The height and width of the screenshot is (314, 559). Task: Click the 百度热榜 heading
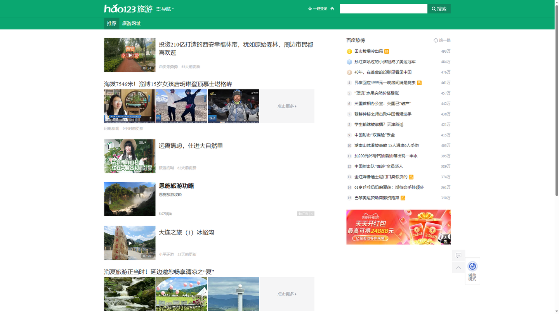click(356, 40)
